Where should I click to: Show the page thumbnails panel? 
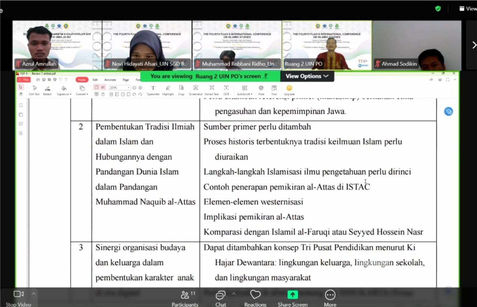(x=21, y=114)
